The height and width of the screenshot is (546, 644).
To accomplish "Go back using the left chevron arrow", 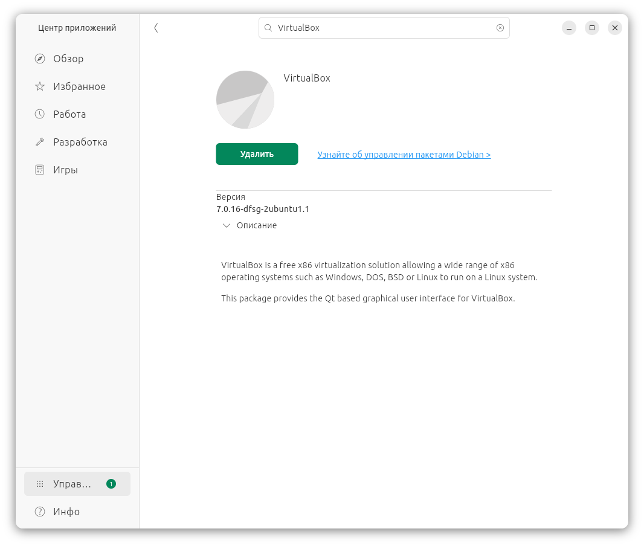I will coord(156,28).
